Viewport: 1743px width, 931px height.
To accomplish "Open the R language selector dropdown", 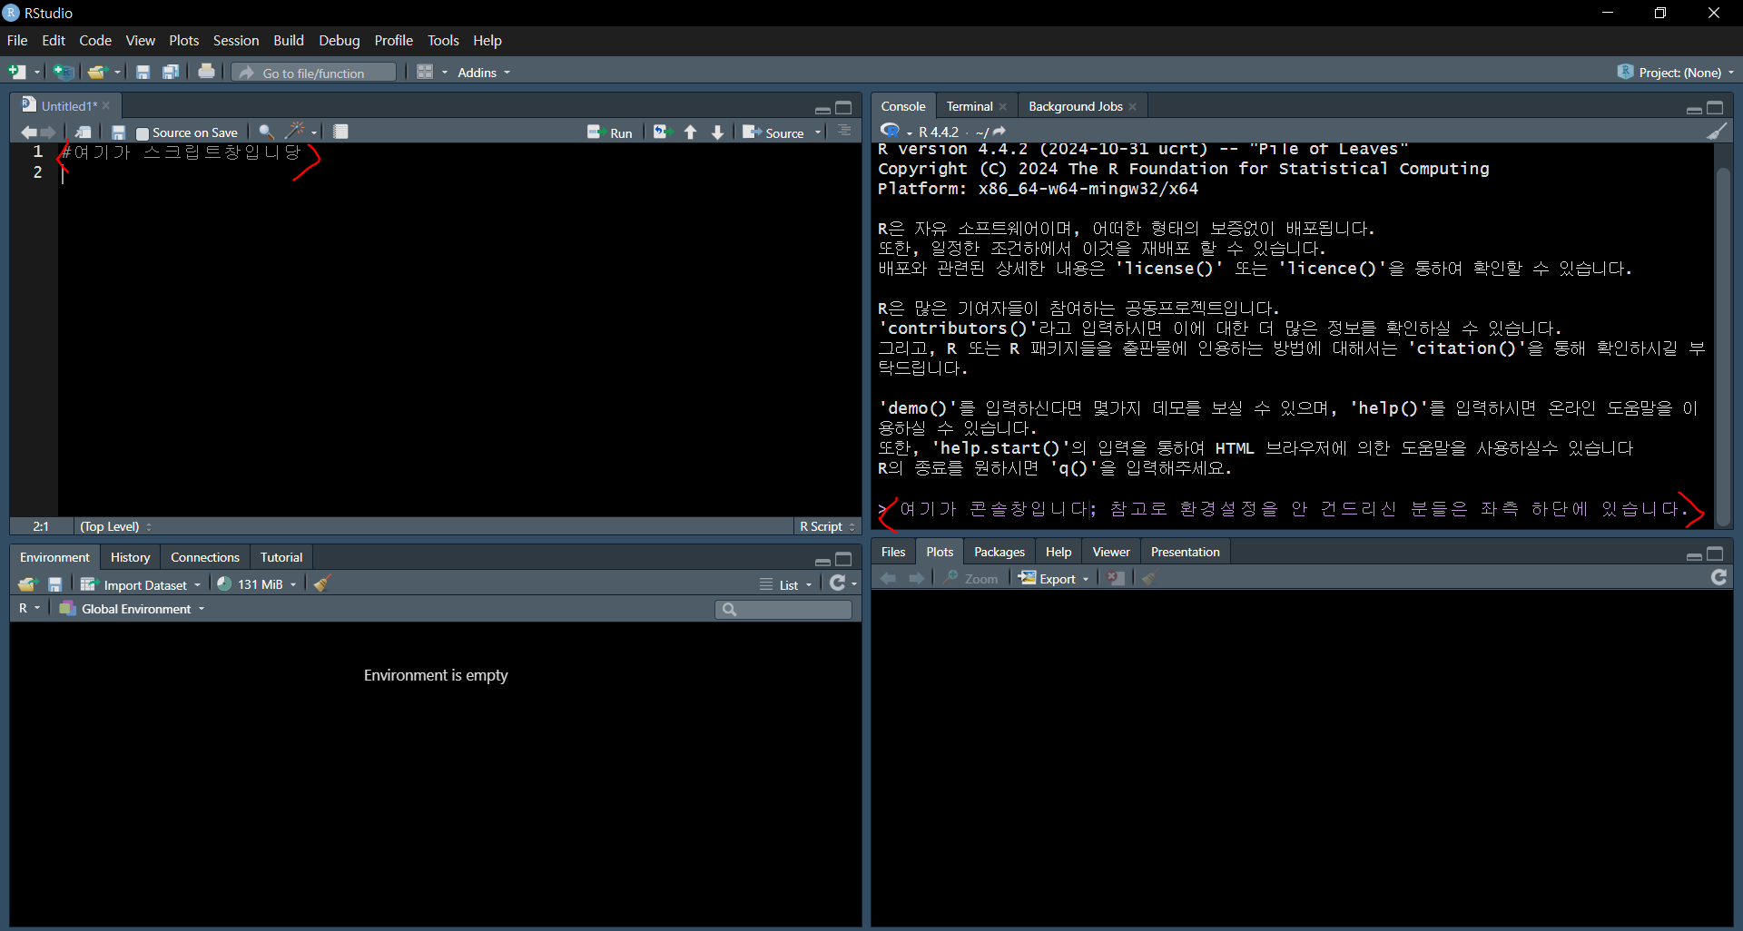I will pyautogui.click(x=29, y=609).
